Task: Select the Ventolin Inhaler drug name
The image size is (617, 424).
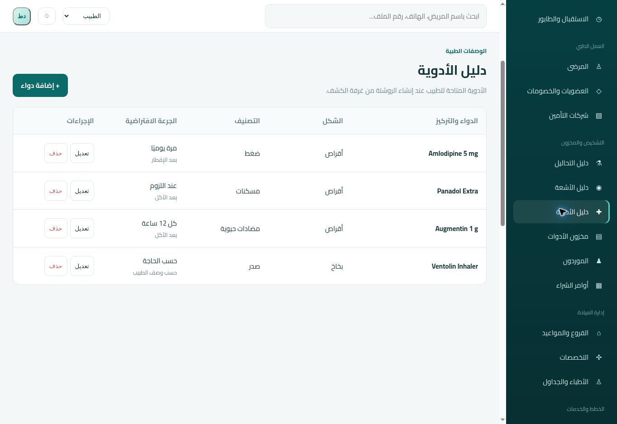Action: [455, 266]
